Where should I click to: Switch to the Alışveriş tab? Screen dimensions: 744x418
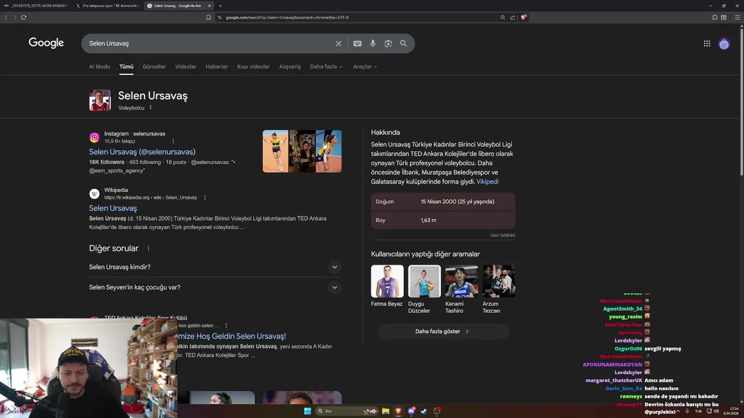pyautogui.click(x=290, y=67)
